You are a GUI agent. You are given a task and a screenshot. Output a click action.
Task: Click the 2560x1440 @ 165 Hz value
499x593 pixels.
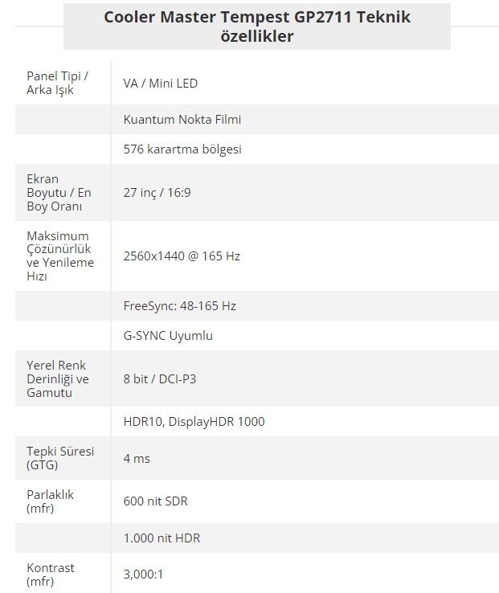182,256
